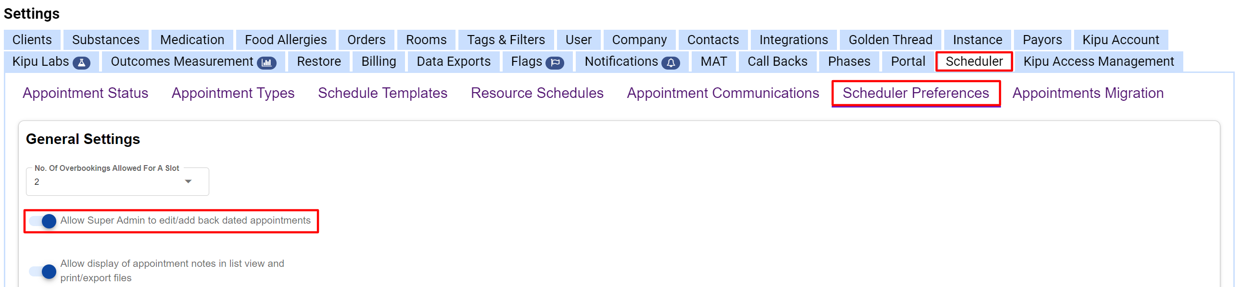Open the Food Allergies settings tab
Viewport: 1241px width, 287px height.
point(286,40)
